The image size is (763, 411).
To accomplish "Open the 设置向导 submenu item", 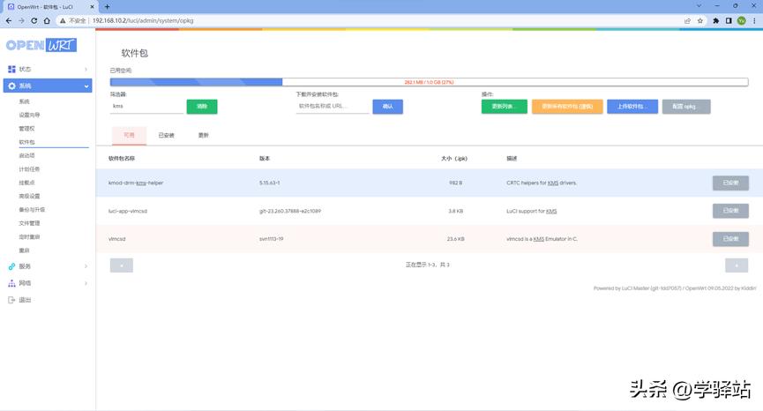I will coord(29,115).
